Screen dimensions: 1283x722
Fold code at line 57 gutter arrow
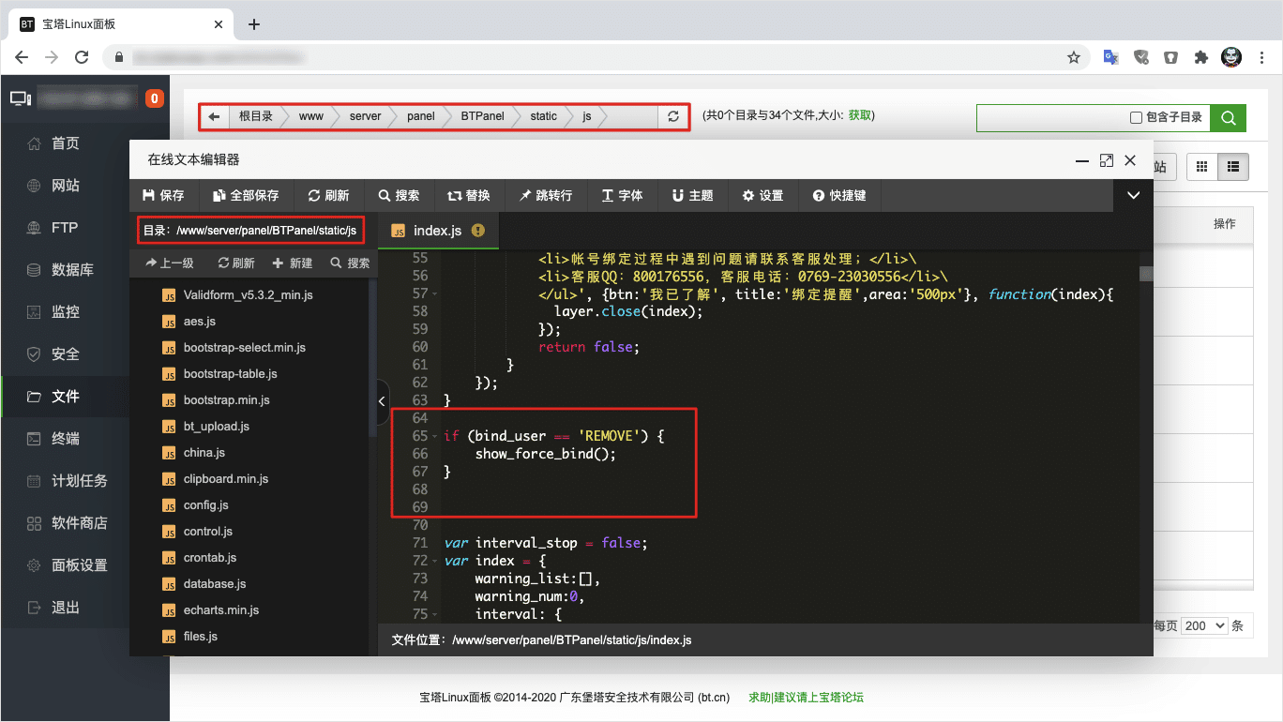point(434,294)
